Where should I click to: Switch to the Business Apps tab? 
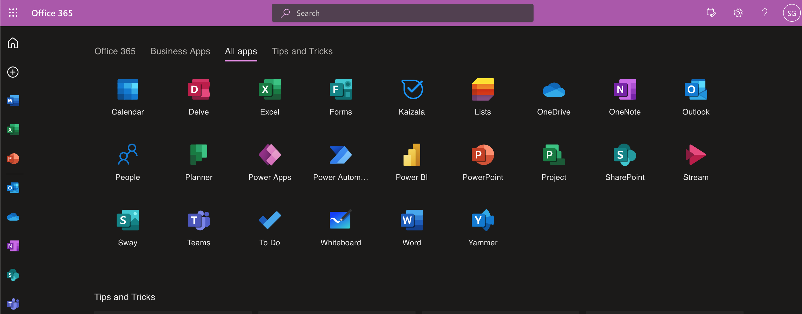[180, 51]
